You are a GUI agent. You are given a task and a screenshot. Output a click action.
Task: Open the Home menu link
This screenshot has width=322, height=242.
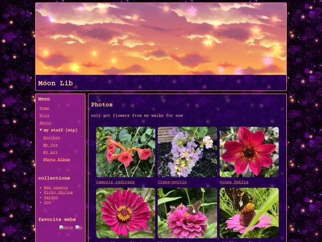tap(44, 108)
